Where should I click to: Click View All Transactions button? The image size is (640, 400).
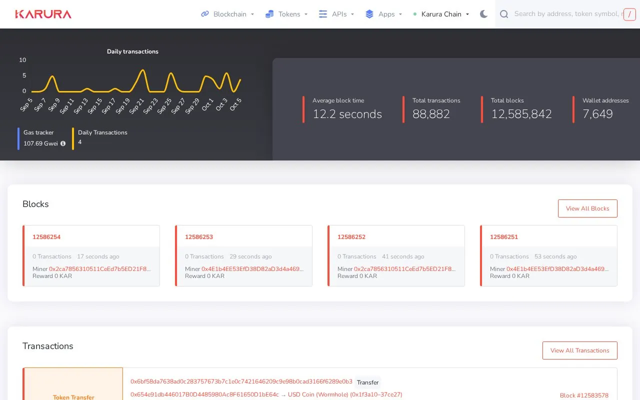tap(579, 350)
